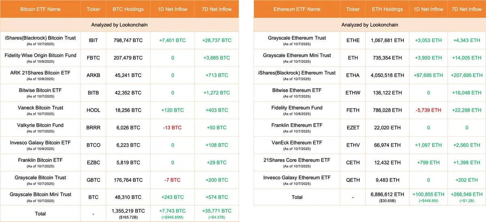Screen dimensions: 486x222
Task: Select Fidelity Wise Origin Bitcoin Fund name
Action: [40, 55]
